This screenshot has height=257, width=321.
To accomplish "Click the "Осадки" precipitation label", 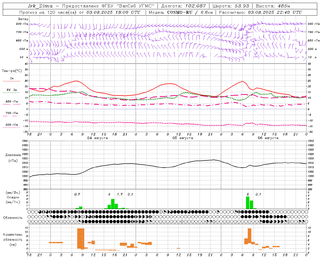I will point(13,197).
